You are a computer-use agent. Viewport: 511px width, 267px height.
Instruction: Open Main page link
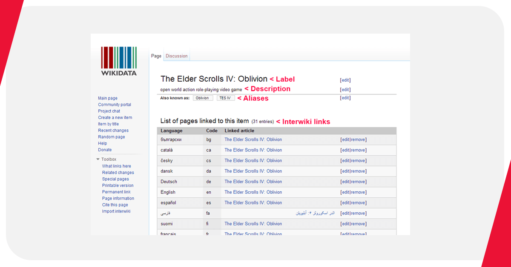[108, 98]
